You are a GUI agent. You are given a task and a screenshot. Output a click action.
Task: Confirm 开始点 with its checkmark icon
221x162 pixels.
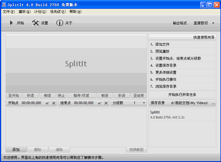pos(47,103)
